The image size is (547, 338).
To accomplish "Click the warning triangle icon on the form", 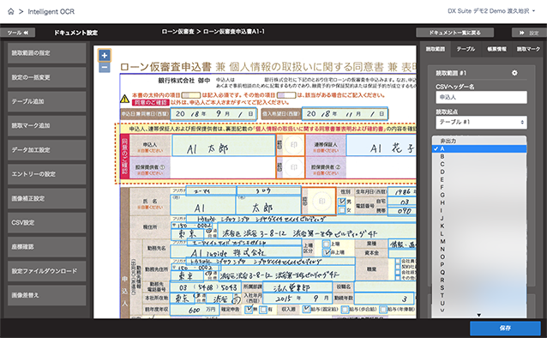I will 124,99.
